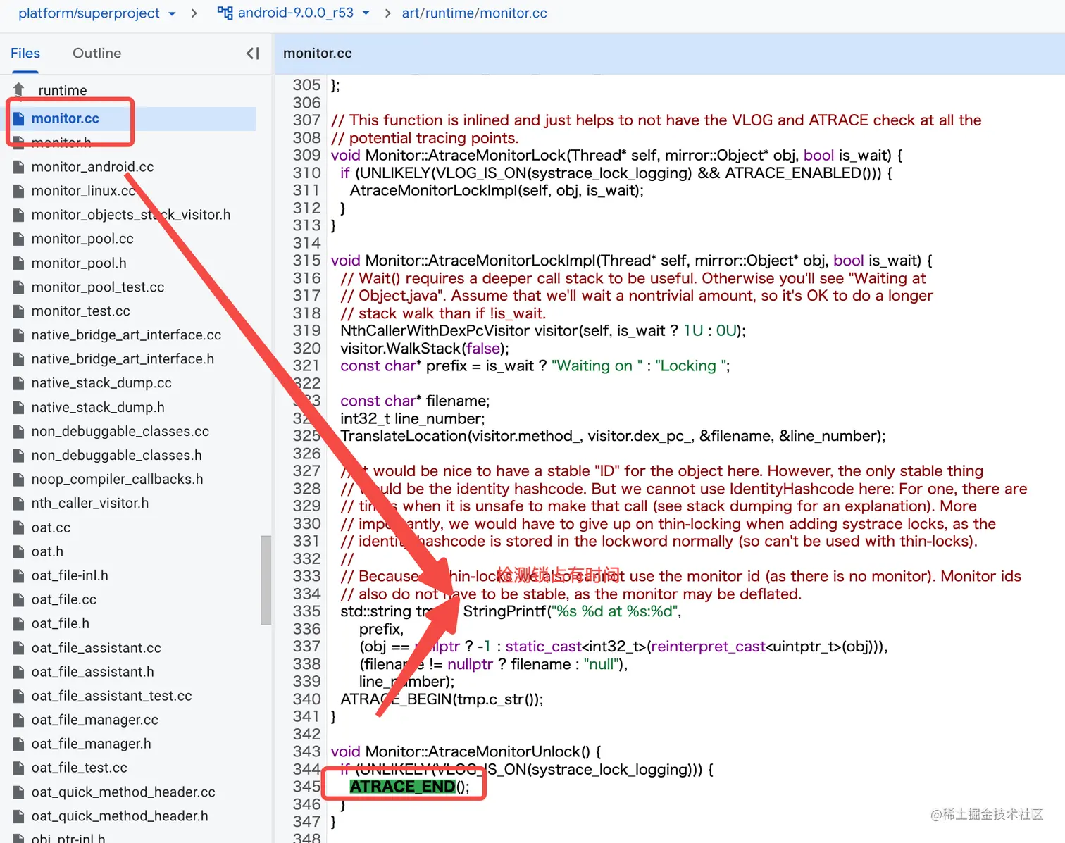Open oat_quick_method_header.cc file
The width and height of the screenshot is (1065, 843).
pos(123,792)
